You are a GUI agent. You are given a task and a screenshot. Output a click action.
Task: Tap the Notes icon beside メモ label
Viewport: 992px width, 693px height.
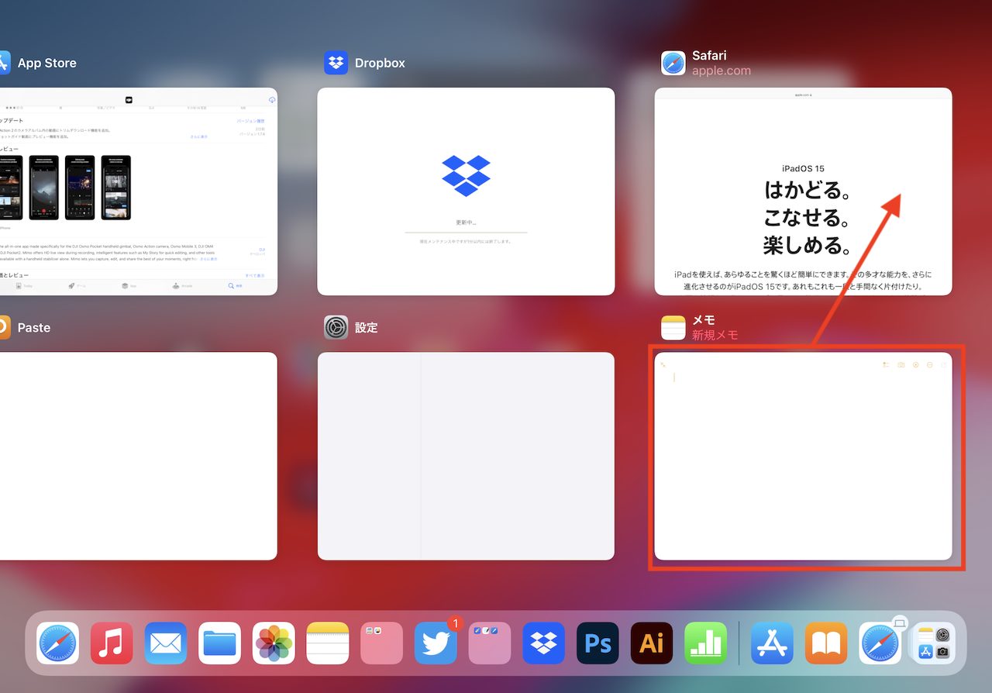(x=673, y=327)
